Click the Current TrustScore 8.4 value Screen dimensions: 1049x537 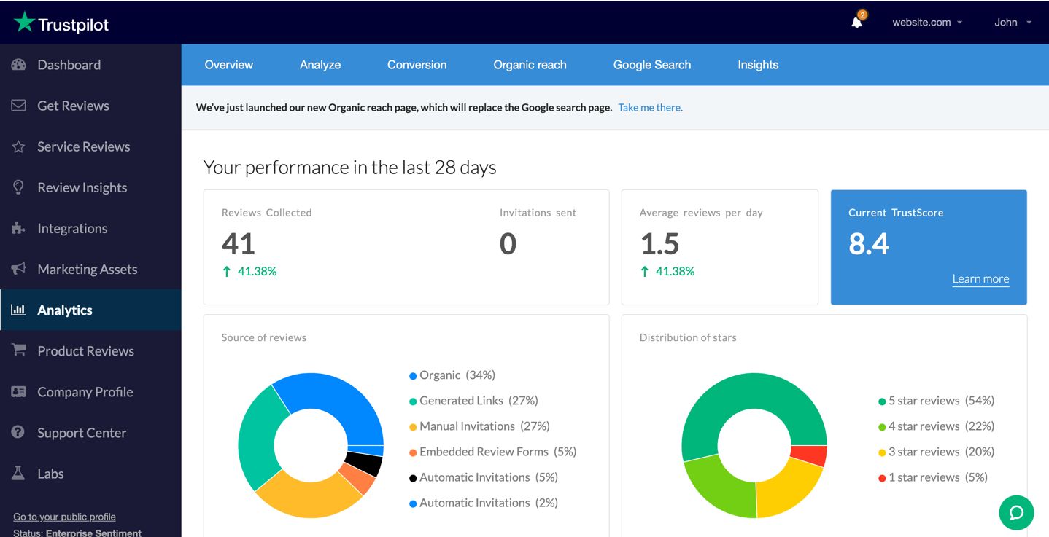869,243
